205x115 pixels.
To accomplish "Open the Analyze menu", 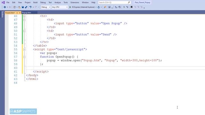I will 58,3.
